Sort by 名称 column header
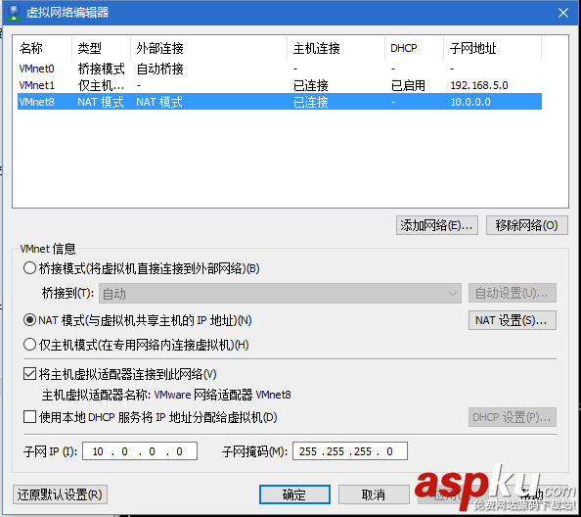 [x=42, y=48]
